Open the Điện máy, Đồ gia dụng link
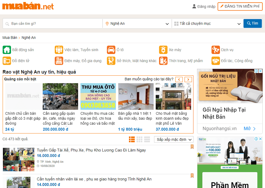The image size is (265, 188). pos(83,61)
